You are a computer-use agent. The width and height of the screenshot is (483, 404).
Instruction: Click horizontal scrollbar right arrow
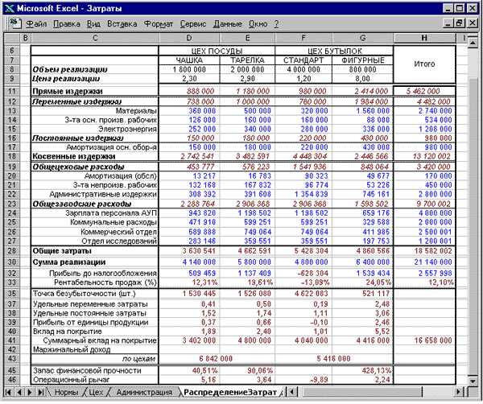tap(458, 392)
